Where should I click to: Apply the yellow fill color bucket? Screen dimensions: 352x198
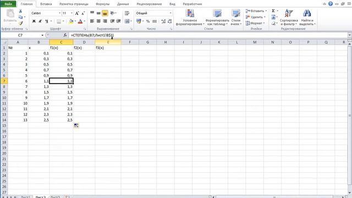click(71, 21)
